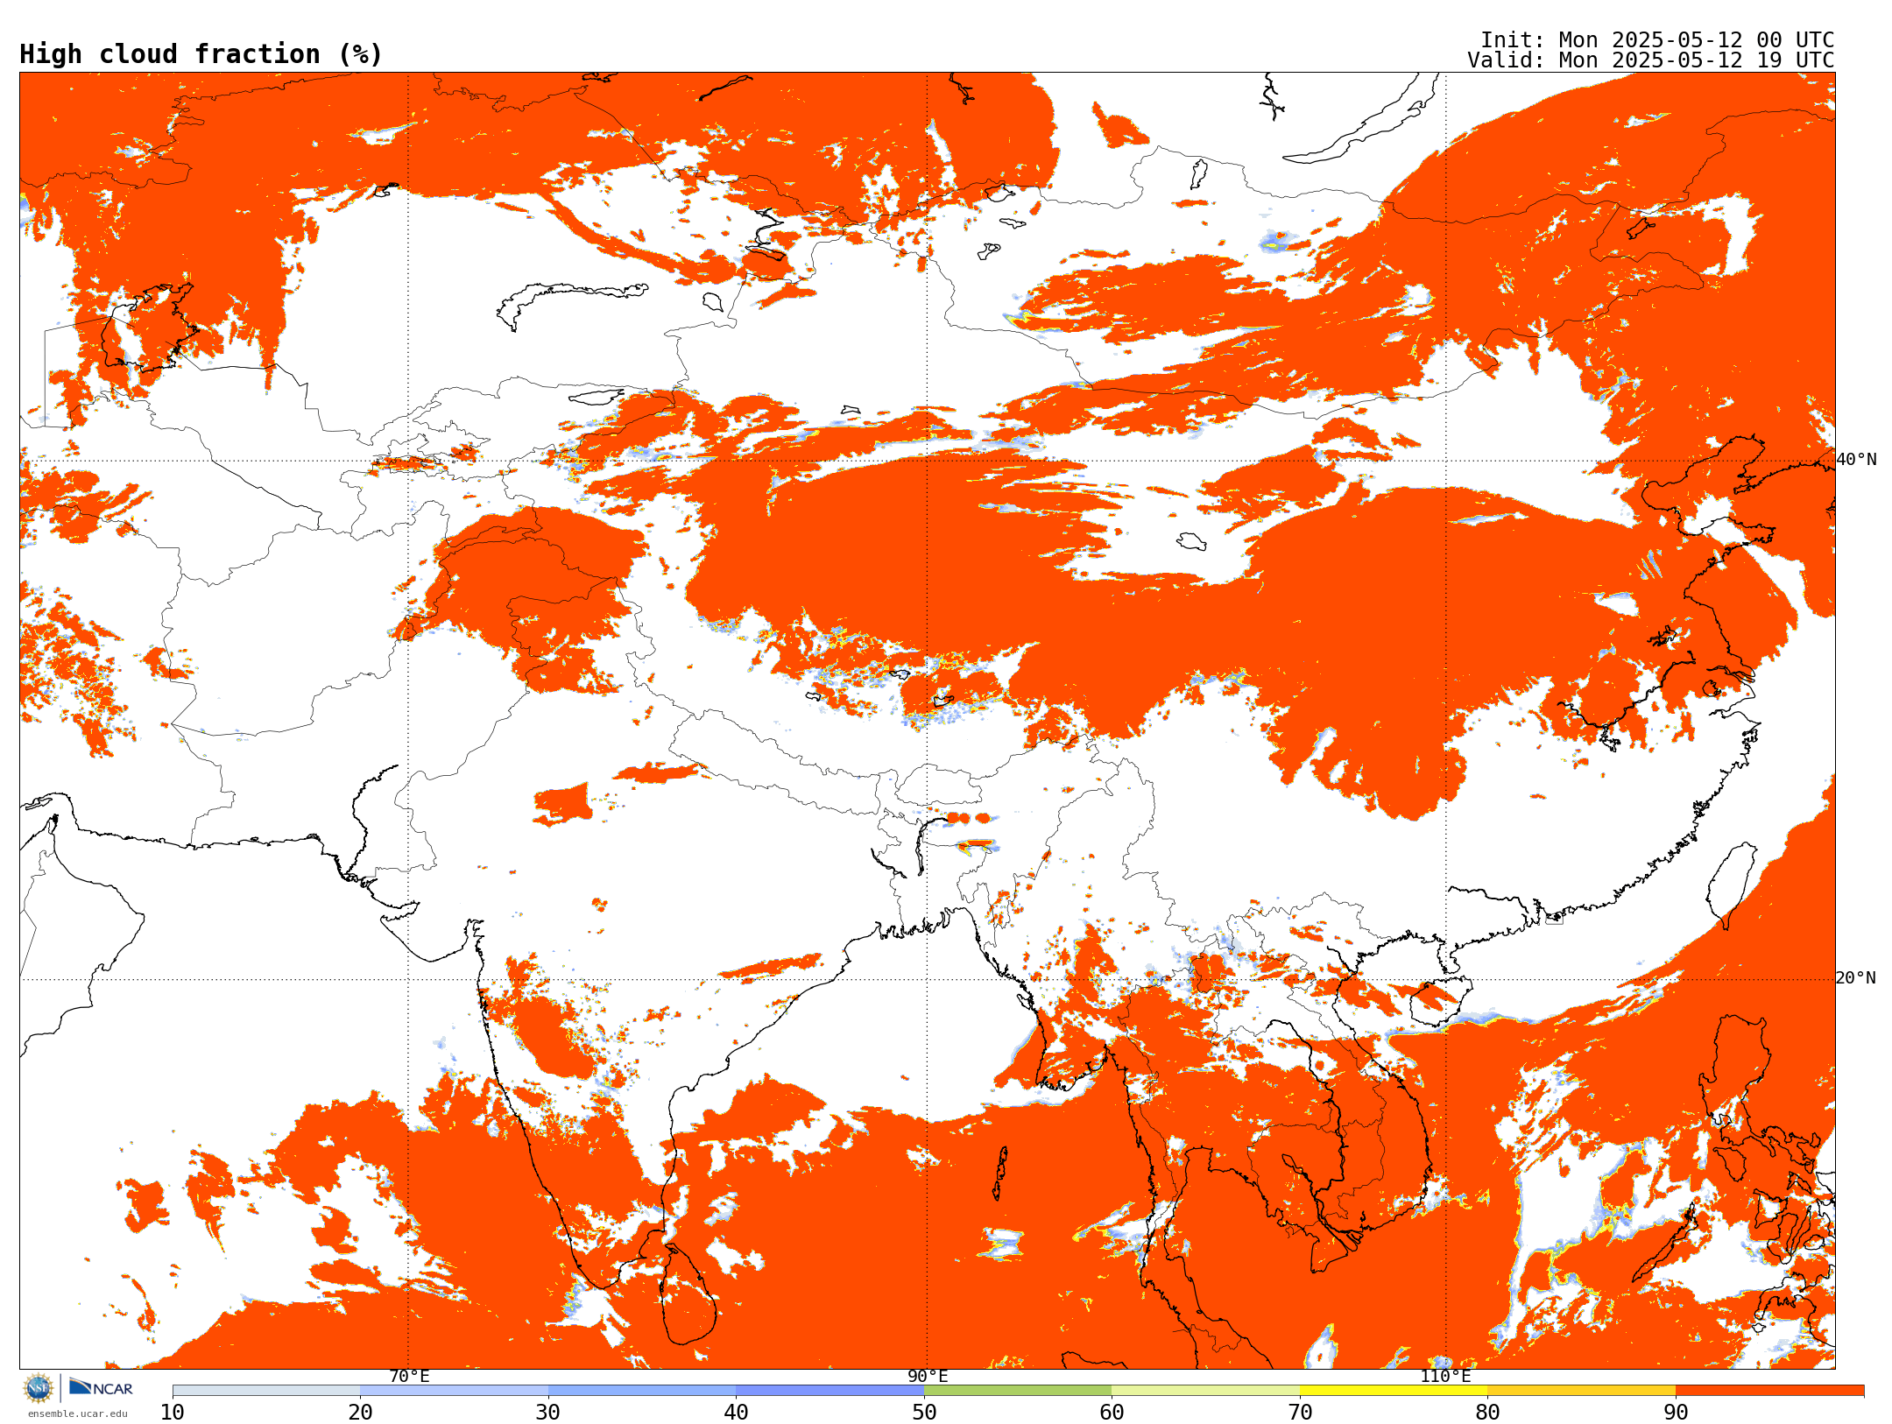Click the colorbar tick label 70
1892x1424 pixels.
(x=1300, y=1413)
